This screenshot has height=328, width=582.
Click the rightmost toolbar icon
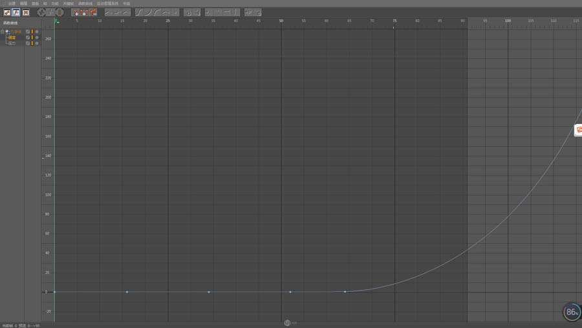(257, 12)
